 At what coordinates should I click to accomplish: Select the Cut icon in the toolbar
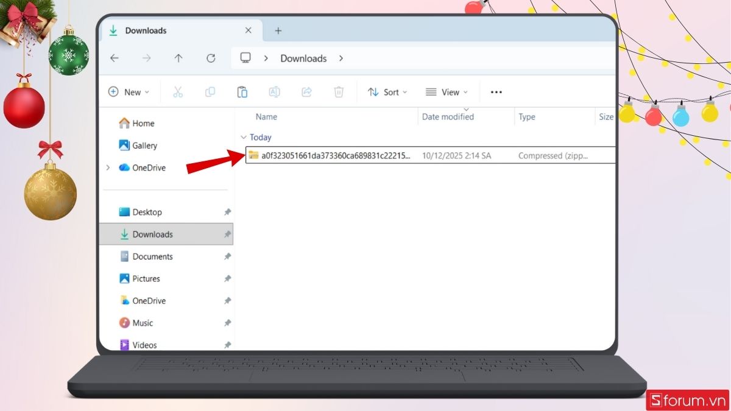coord(177,91)
